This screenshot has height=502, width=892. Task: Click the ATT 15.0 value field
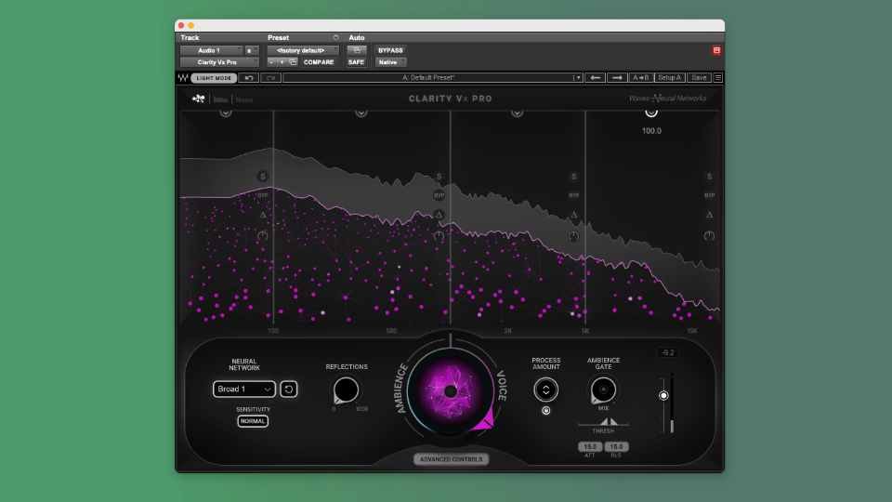tap(590, 447)
